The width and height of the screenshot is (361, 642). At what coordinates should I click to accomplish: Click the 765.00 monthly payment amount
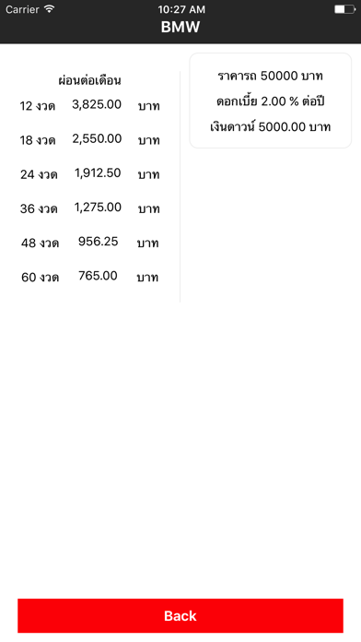98,276
